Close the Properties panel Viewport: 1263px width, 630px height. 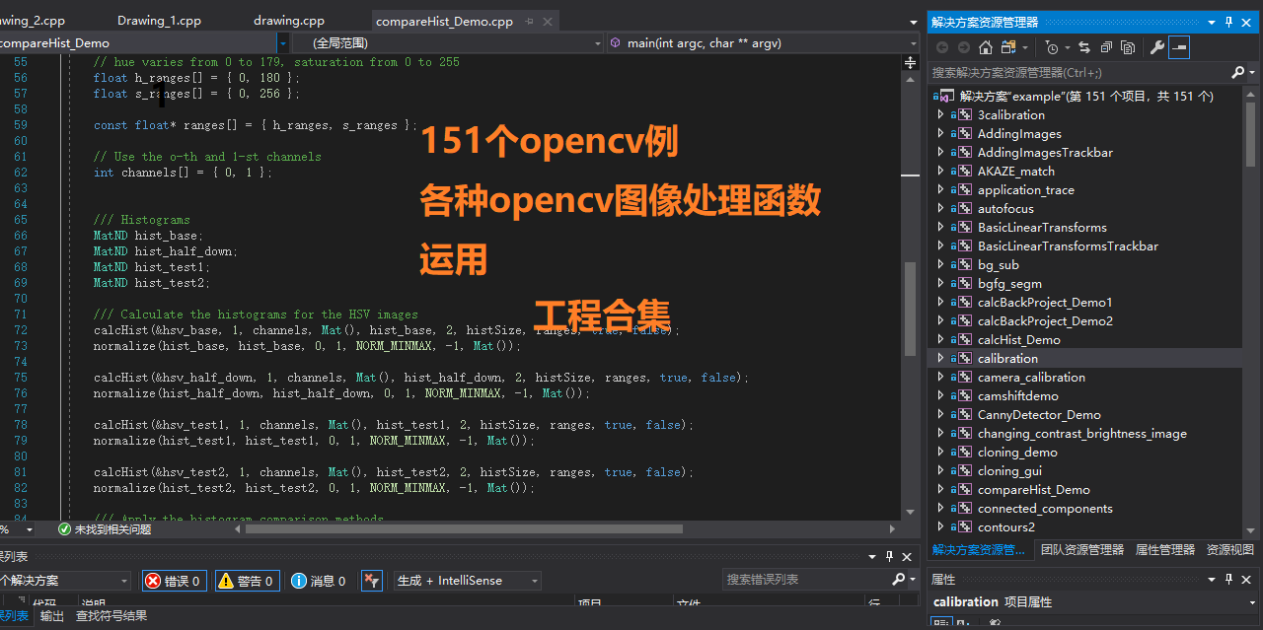click(1247, 580)
